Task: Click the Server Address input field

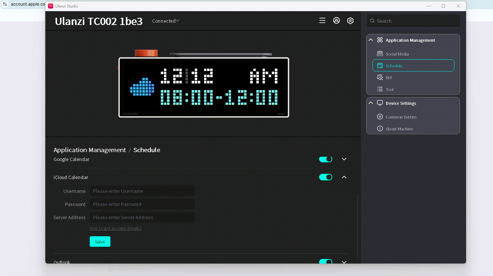Action: [x=142, y=217]
